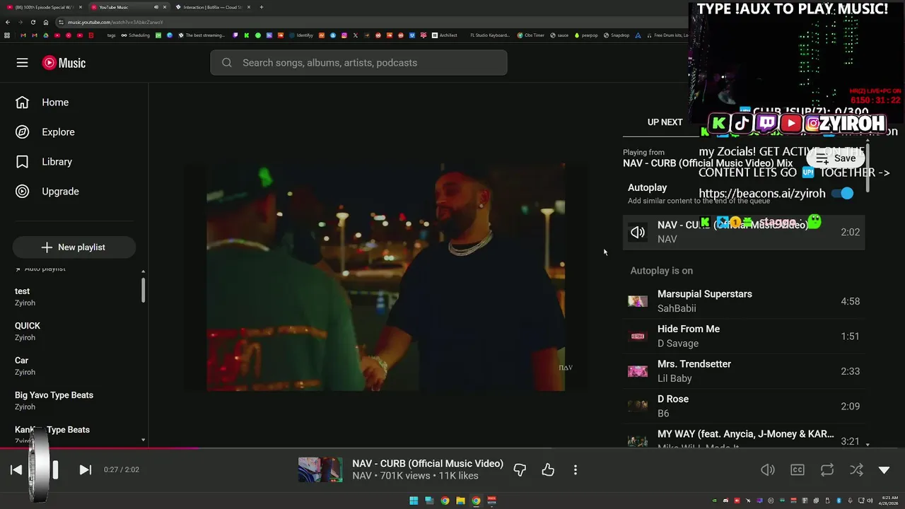Click the now-playing speaker icon in queue
Image resolution: width=905 pixels, height=509 pixels.
pyautogui.click(x=638, y=233)
